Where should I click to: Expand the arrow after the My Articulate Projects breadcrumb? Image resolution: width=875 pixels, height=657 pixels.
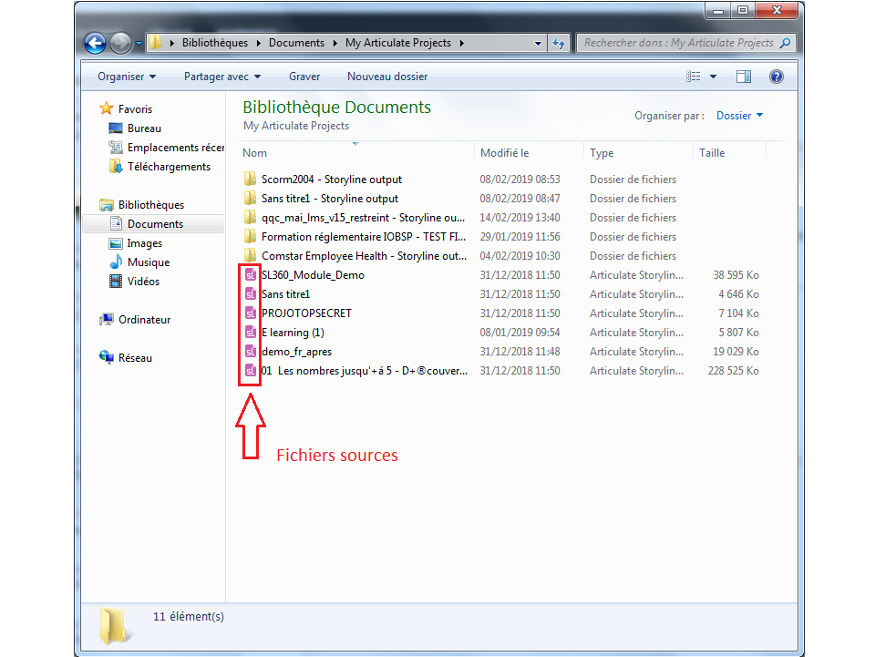[x=462, y=43]
